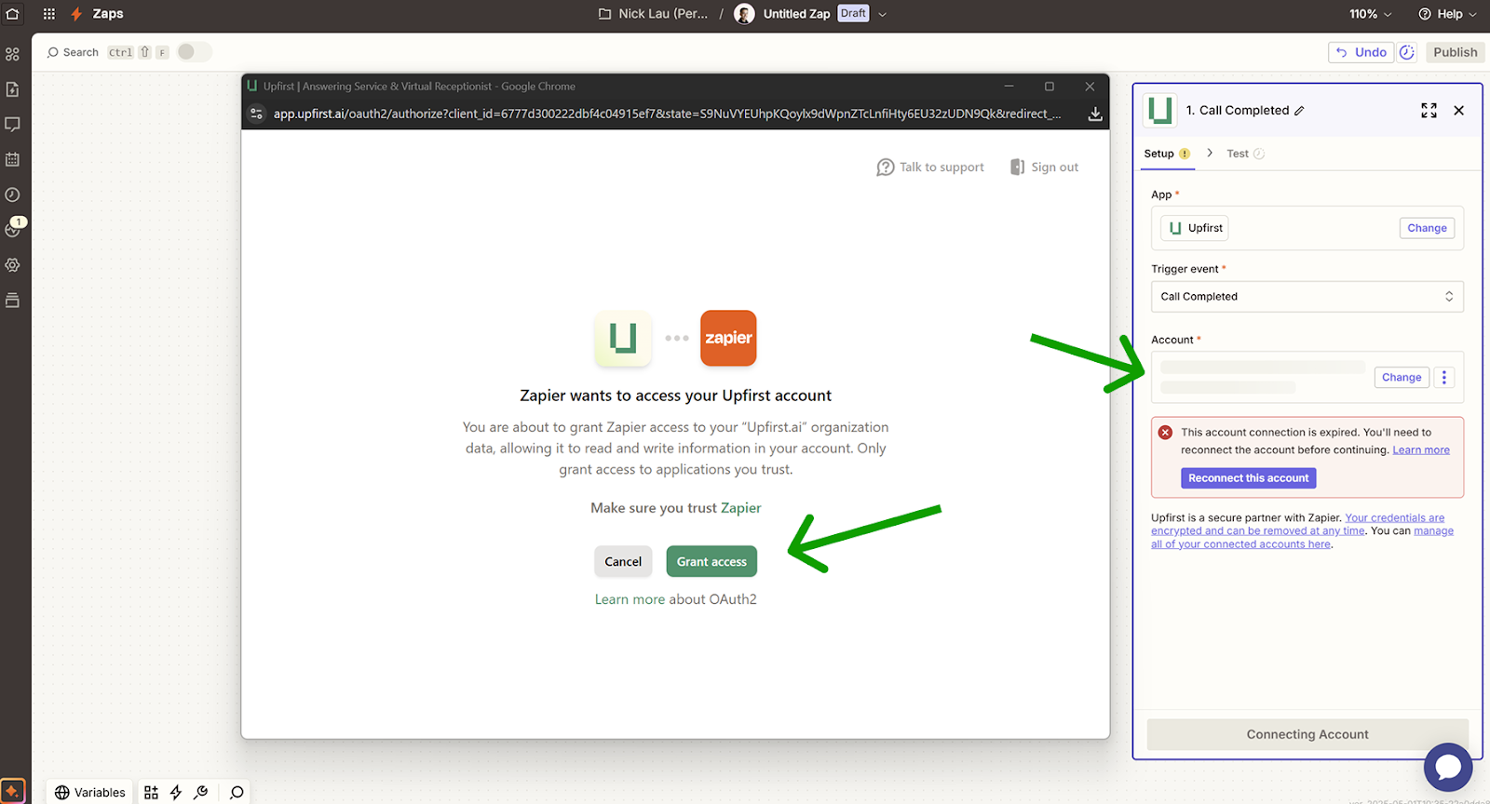Screen dimensions: 1490x804
Task: Switch to the Setup tab
Action: 1167,154
